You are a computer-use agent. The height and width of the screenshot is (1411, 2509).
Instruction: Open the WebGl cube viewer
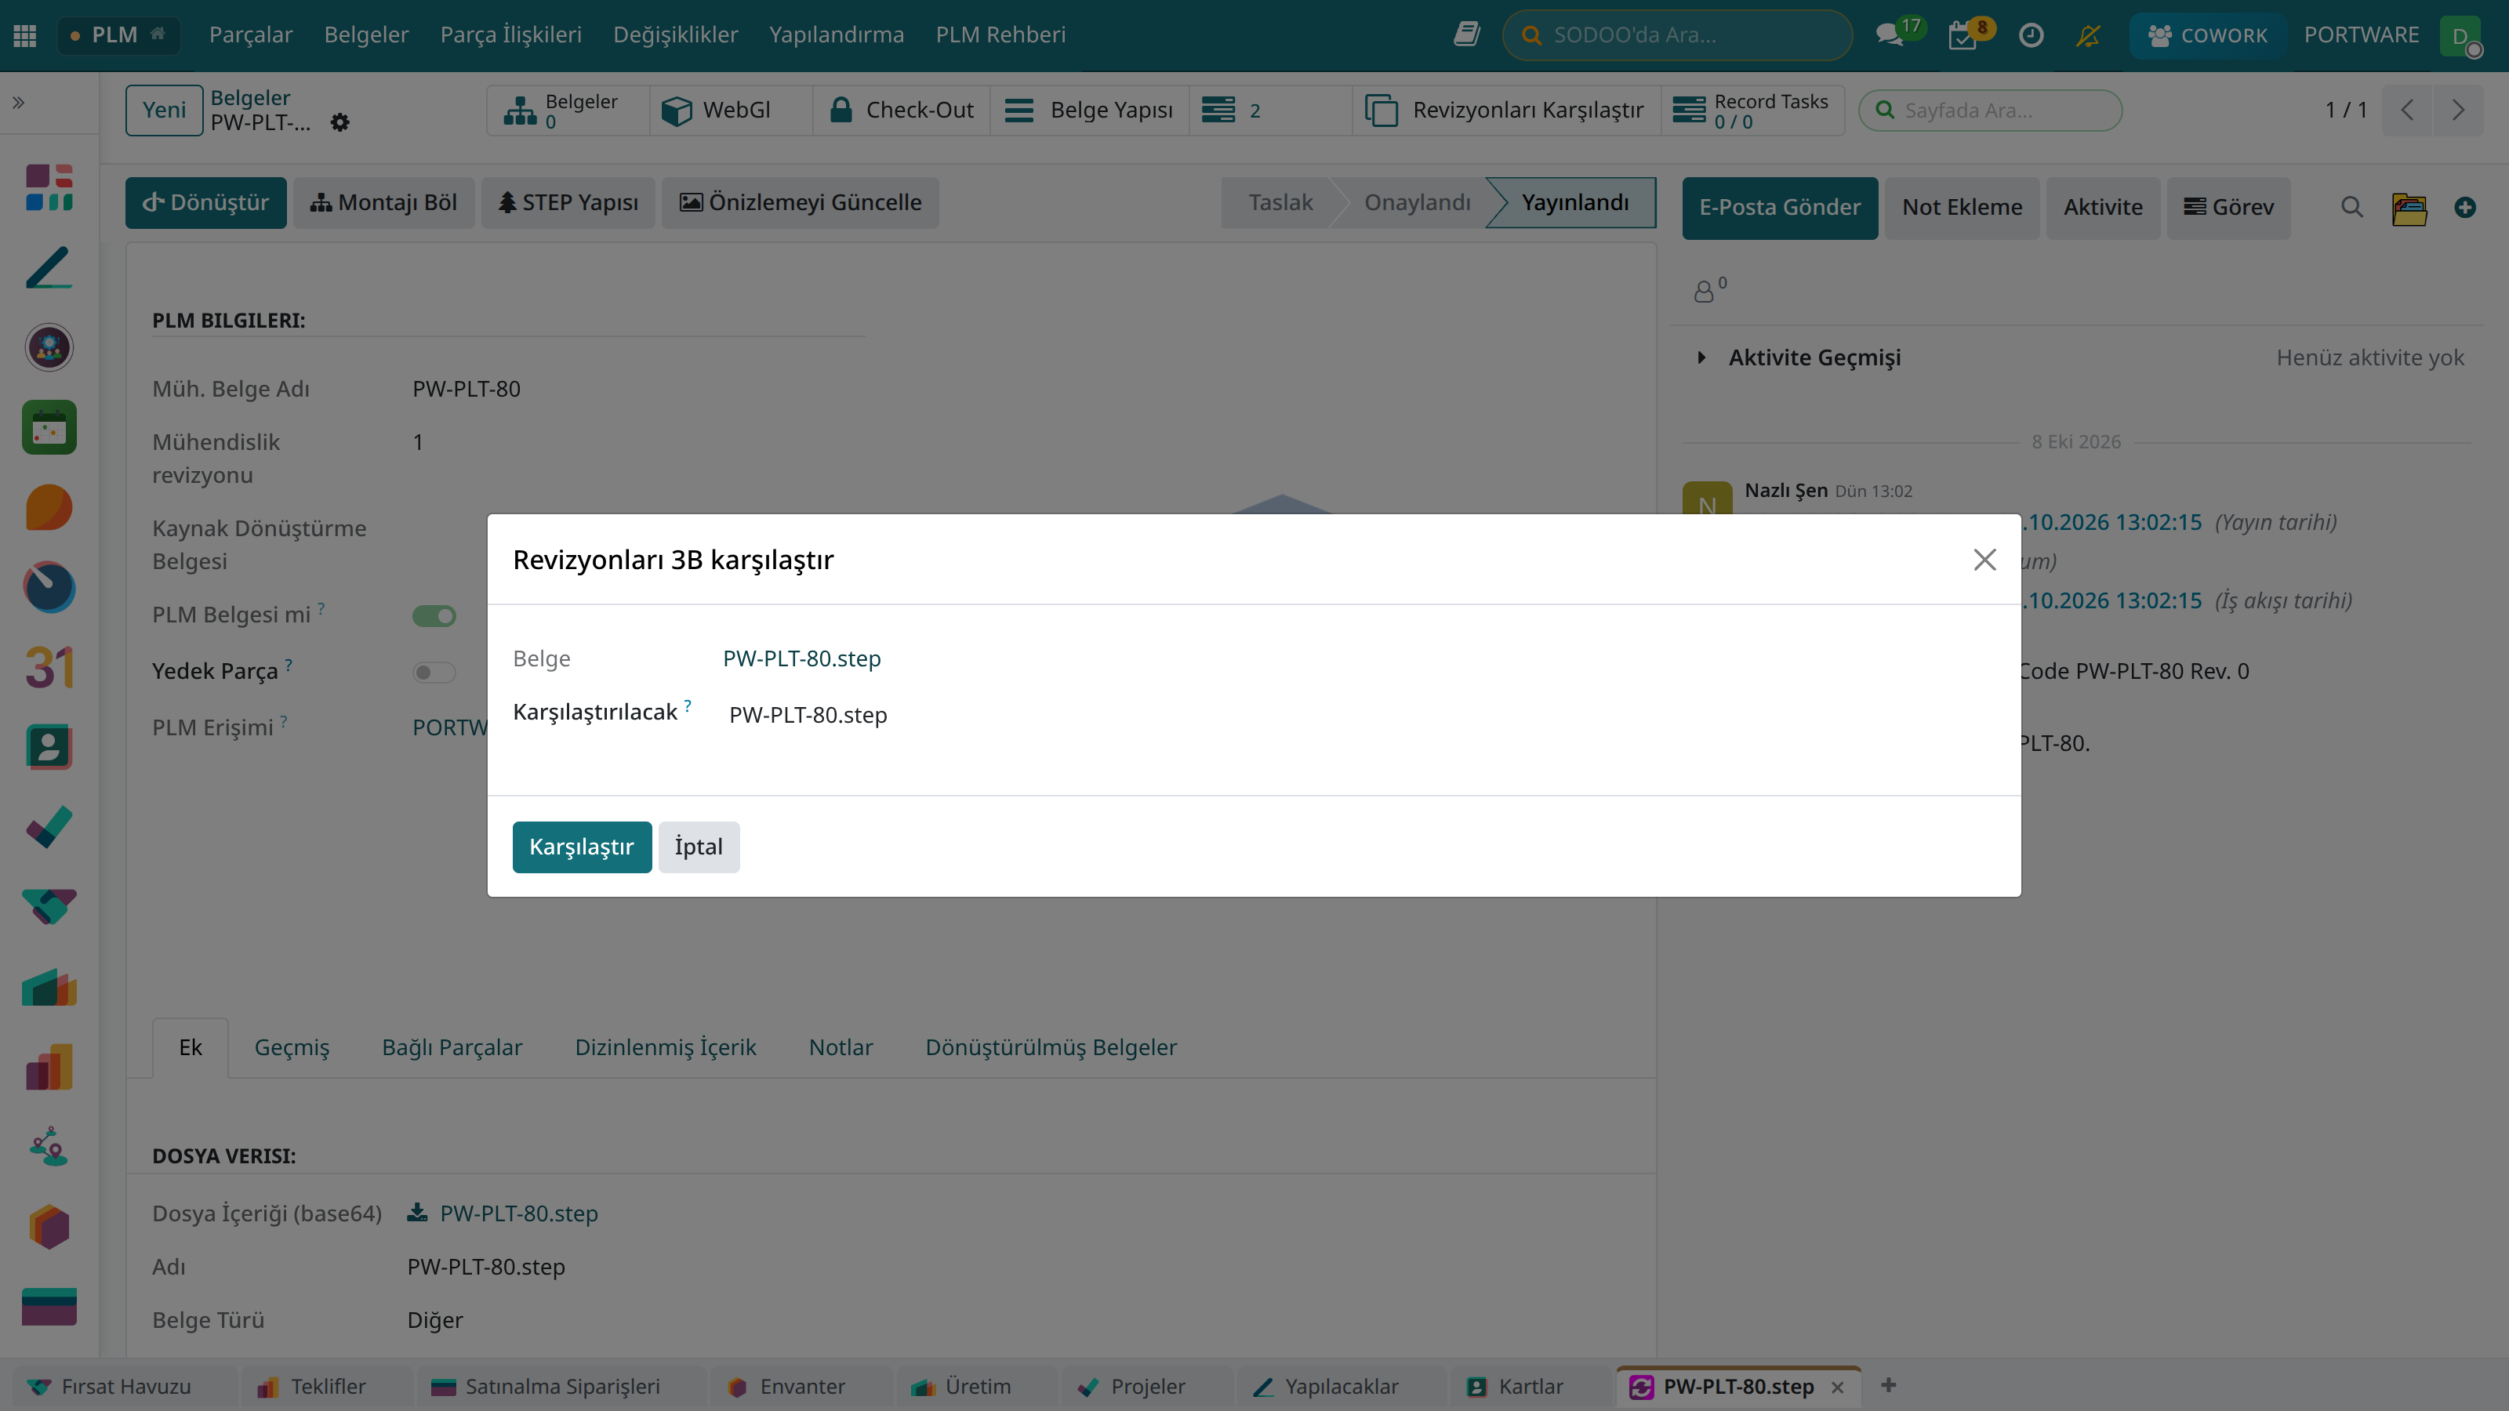(x=731, y=110)
